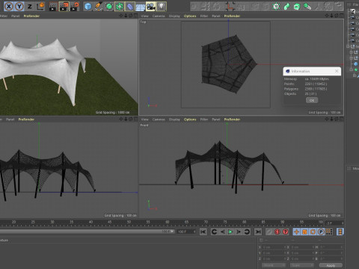Click the green bent tube icon

point(286,7)
